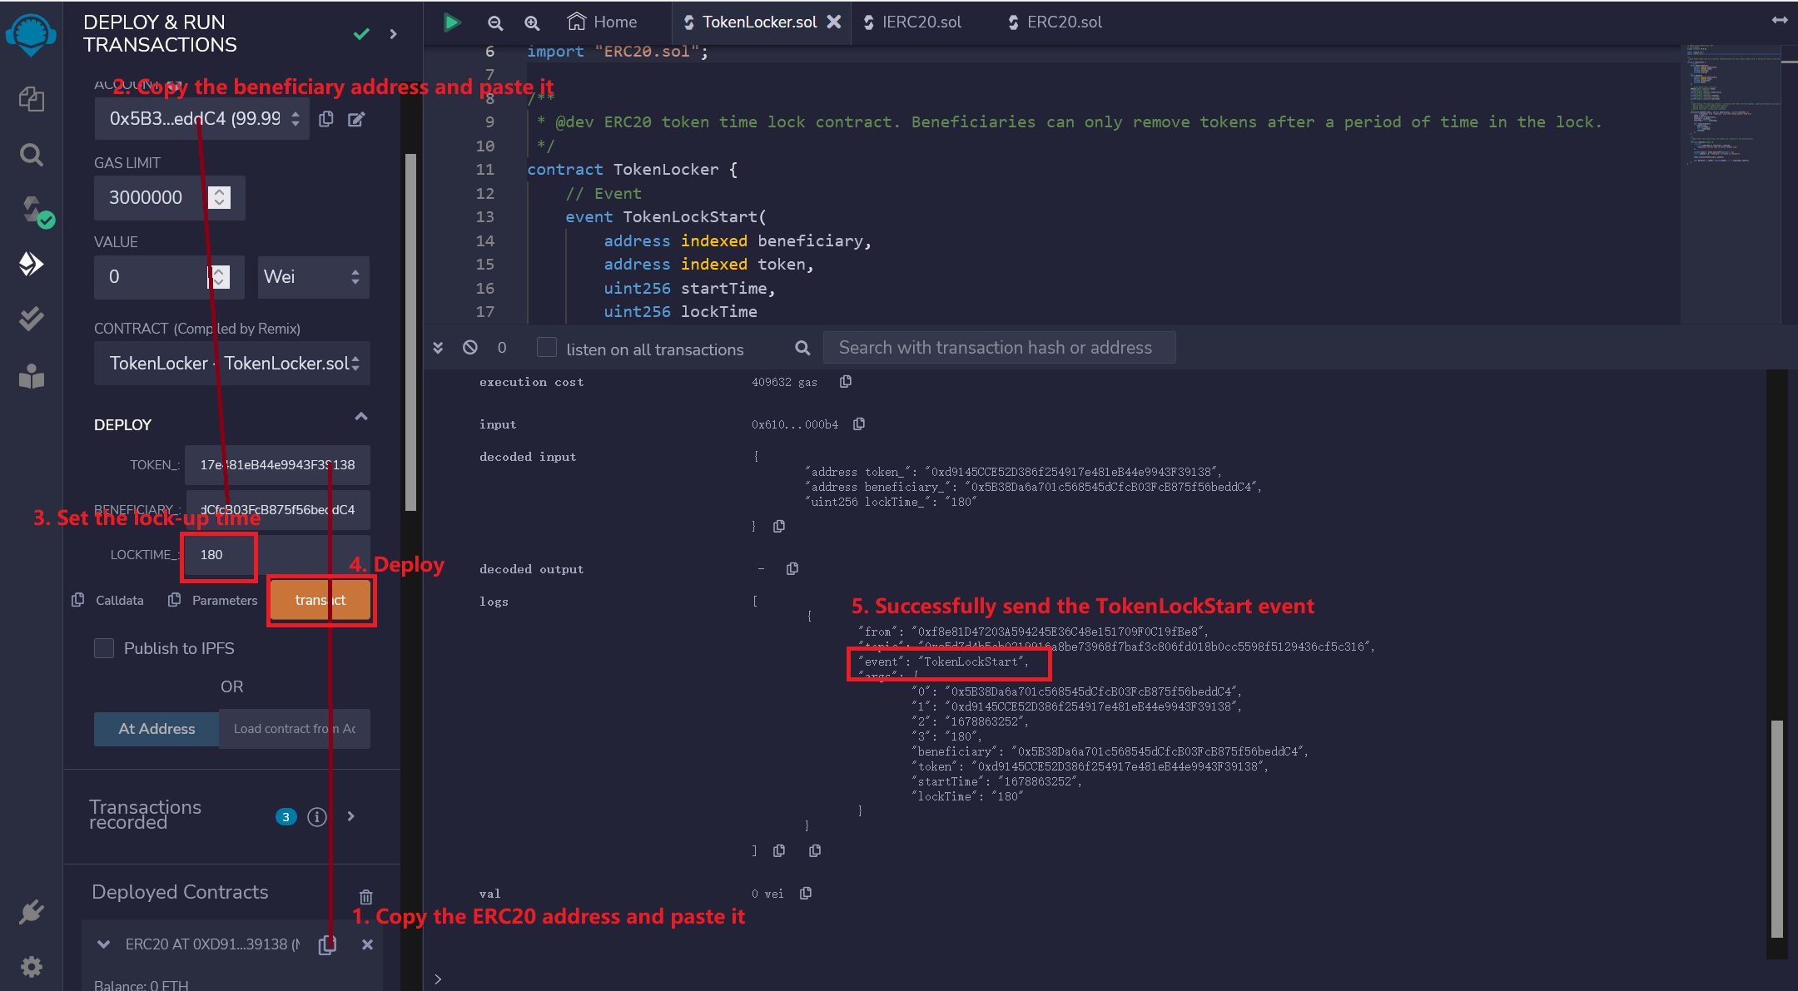Zoom in the editor font
Screen dimensions: 1798x991
(x=532, y=23)
